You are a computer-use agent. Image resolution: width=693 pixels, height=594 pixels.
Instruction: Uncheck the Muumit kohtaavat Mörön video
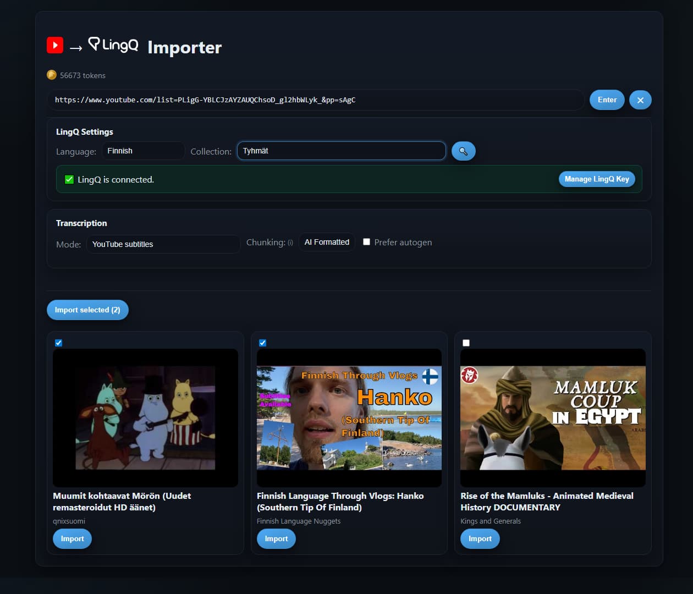pyautogui.click(x=59, y=343)
